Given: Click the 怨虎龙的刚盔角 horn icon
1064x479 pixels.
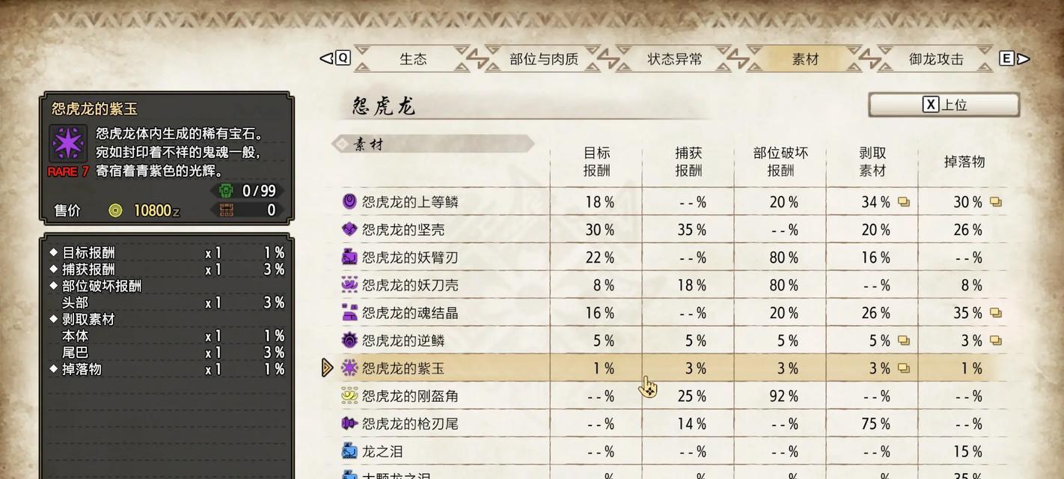Looking at the screenshot, I should point(349,395).
